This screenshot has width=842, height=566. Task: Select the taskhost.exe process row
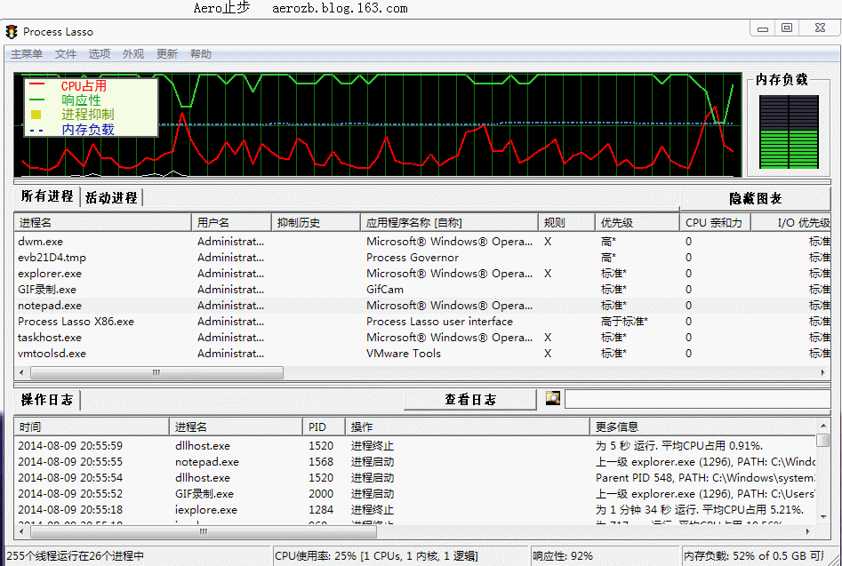coord(422,338)
